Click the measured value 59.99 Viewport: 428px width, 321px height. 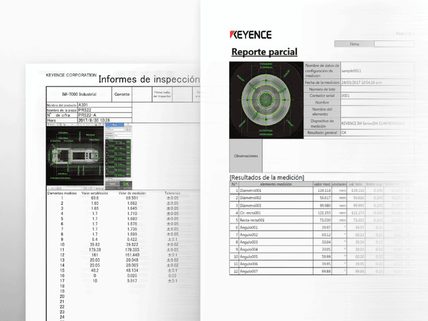[x=326, y=257]
